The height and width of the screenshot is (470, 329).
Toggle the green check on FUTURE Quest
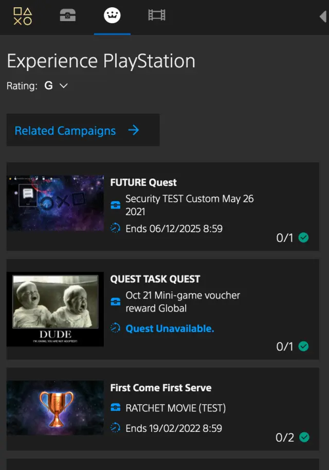(304, 238)
